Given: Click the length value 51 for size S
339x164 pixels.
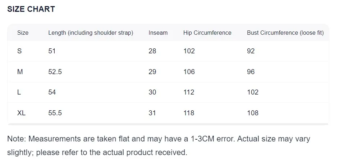Looking at the screenshot, I should point(52,51).
